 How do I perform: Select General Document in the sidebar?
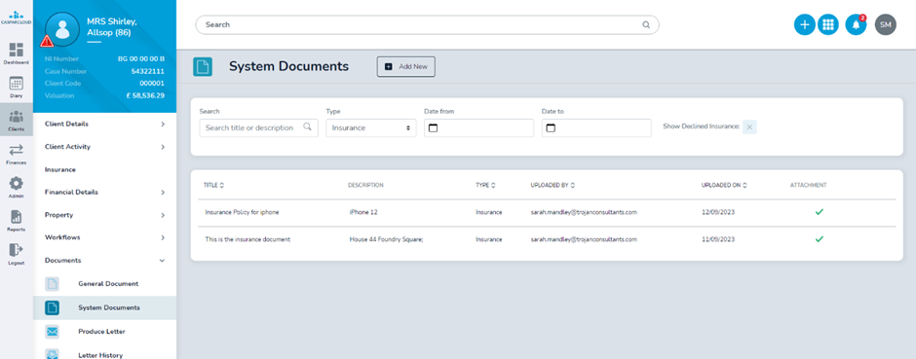point(108,284)
